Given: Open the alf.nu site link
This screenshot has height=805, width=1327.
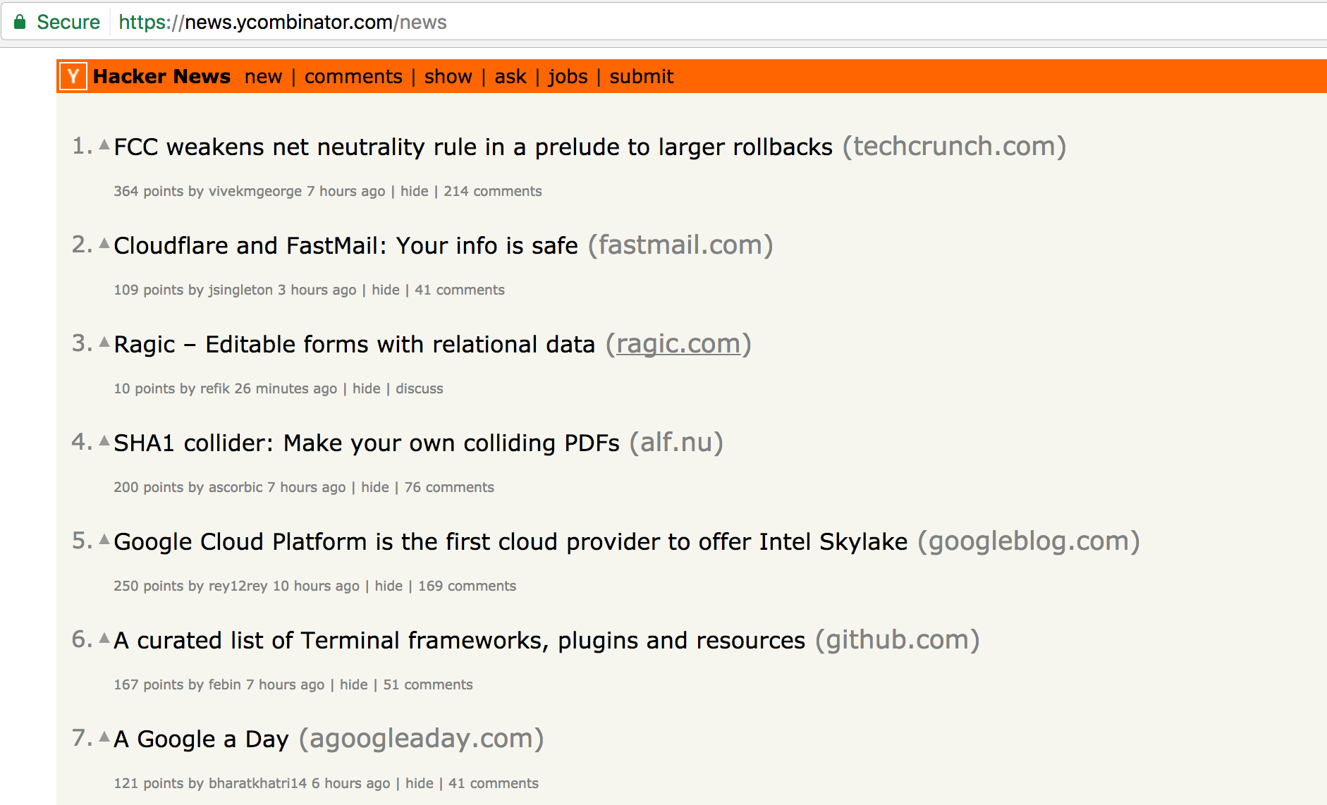Looking at the screenshot, I should point(676,443).
